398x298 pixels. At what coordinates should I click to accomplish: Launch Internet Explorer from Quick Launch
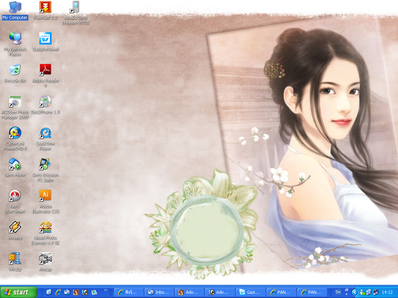[58, 292]
